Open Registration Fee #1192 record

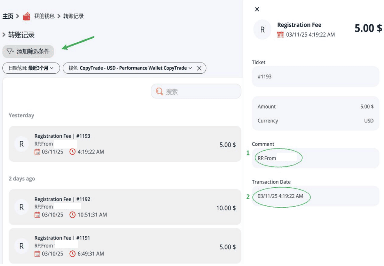tap(125, 207)
